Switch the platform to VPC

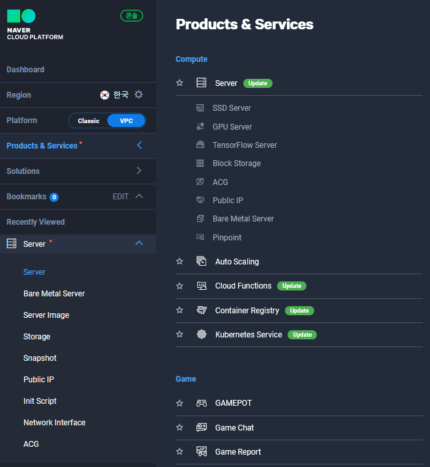(126, 120)
